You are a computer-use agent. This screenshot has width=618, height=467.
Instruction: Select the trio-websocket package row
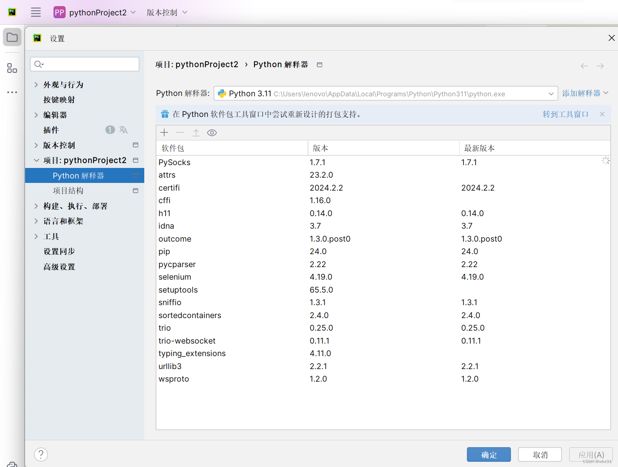(383, 341)
